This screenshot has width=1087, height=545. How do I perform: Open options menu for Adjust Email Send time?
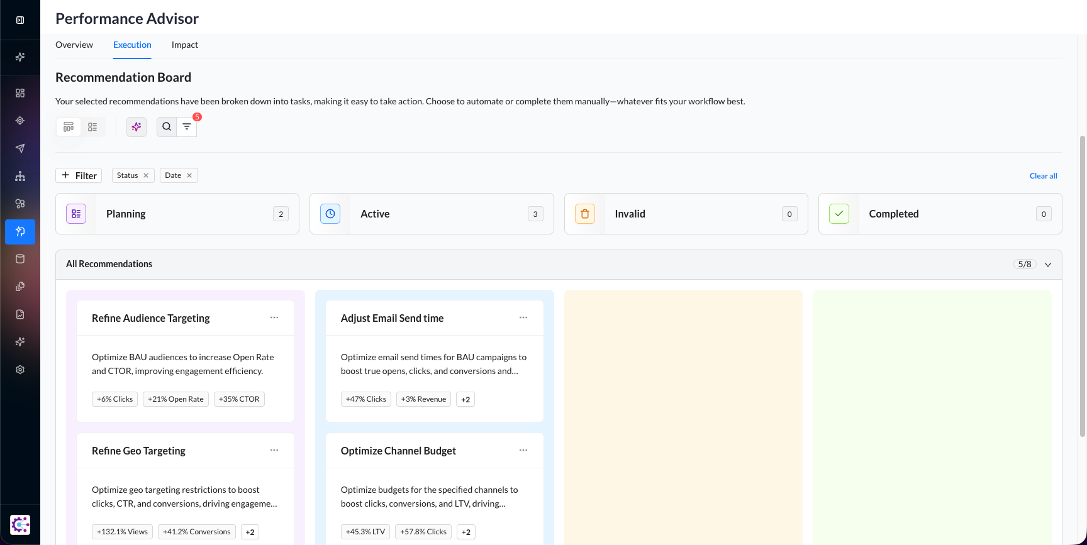click(x=523, y=317)
